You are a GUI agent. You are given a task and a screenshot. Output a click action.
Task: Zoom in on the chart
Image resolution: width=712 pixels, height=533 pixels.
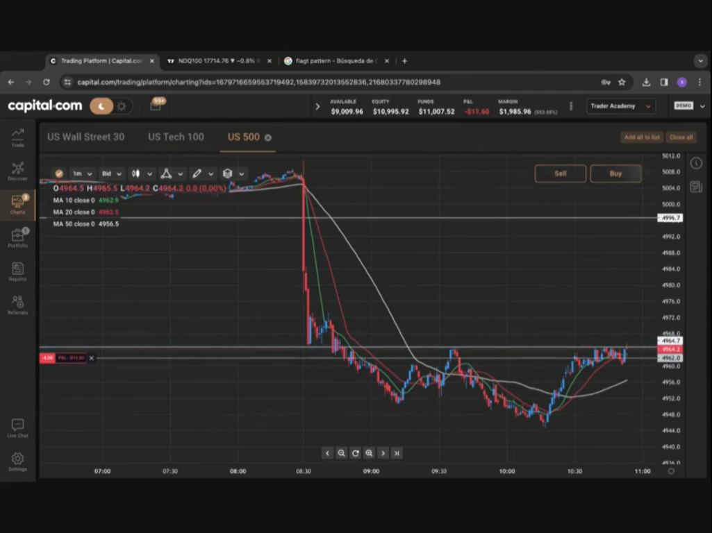tap(369, 453)
